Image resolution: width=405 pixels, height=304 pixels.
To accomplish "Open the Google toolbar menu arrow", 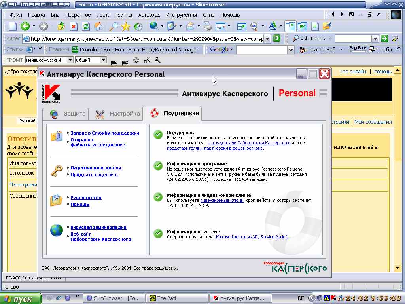I will point(231,49).
